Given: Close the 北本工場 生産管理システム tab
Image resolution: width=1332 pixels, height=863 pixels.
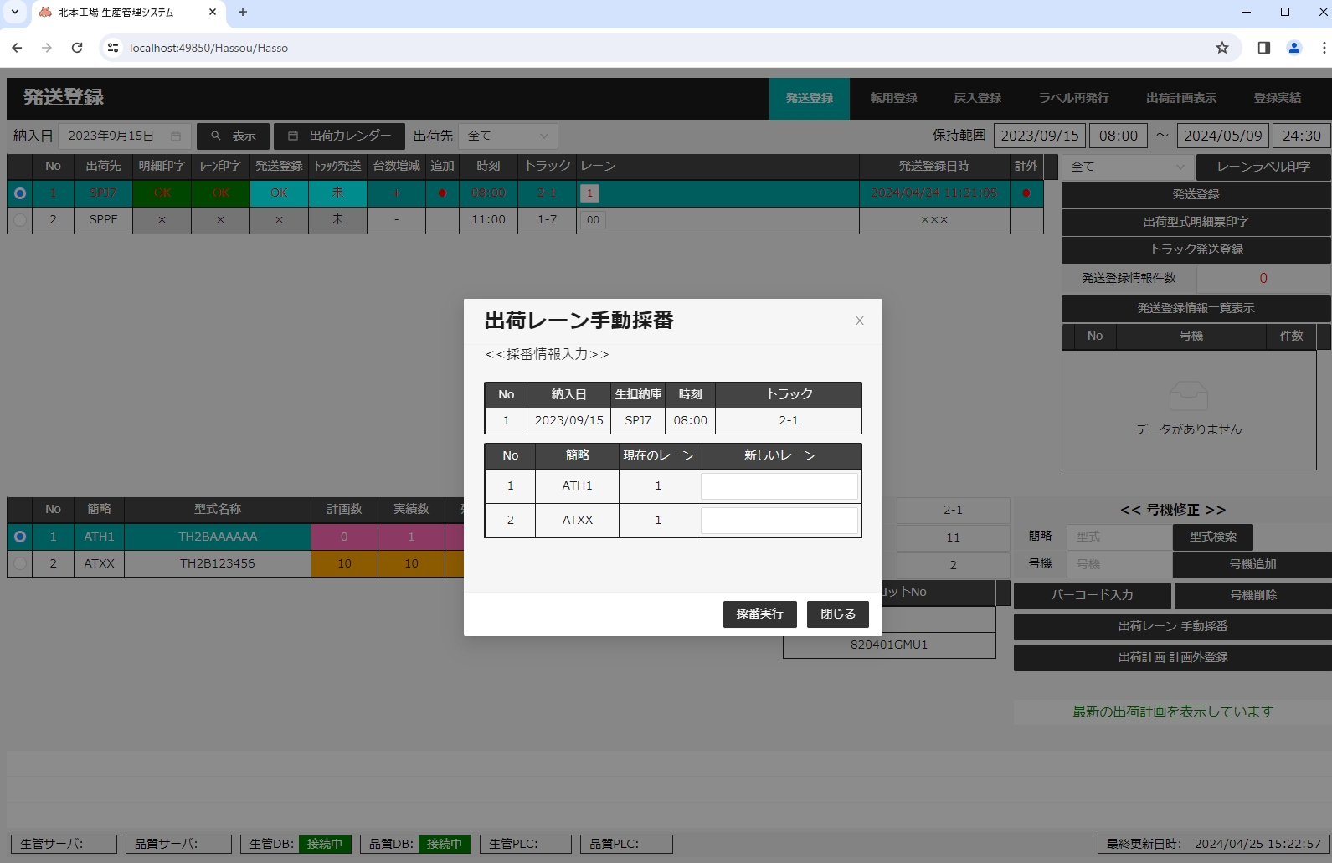Looking at the screenshot, I should [213, 12].
